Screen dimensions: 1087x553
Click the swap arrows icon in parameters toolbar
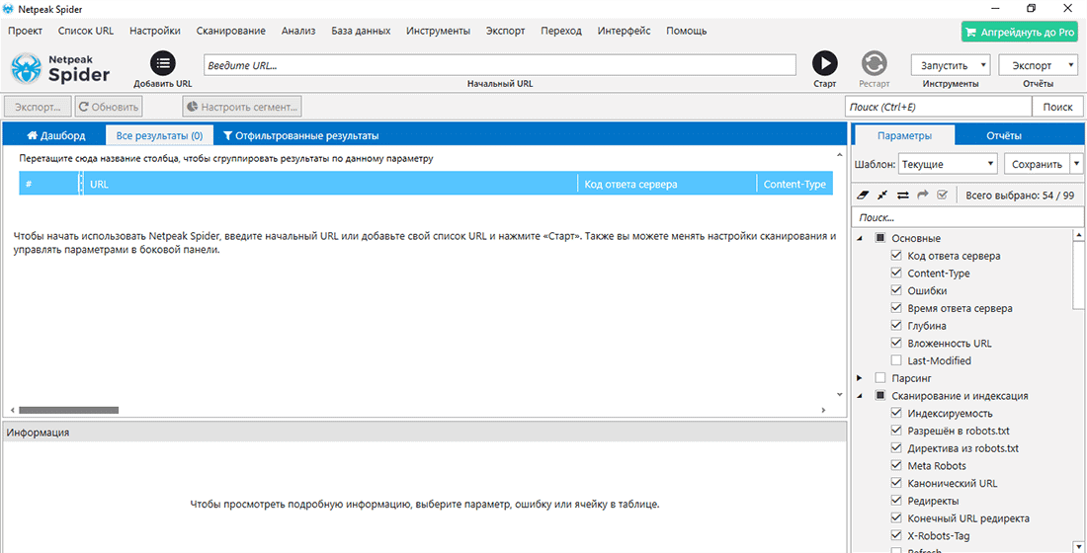pos(902,196)
